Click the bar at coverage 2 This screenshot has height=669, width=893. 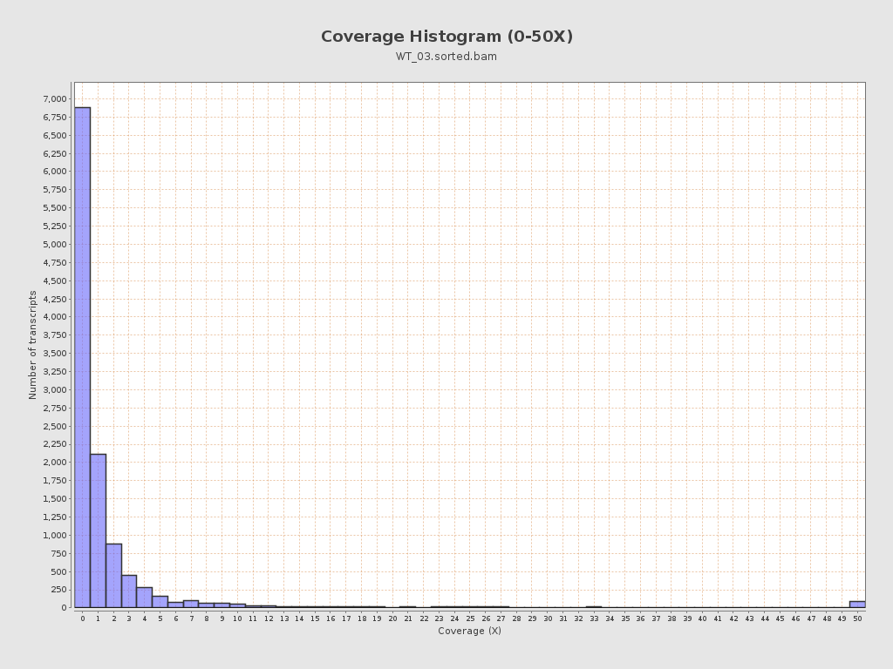coord(114,576)
